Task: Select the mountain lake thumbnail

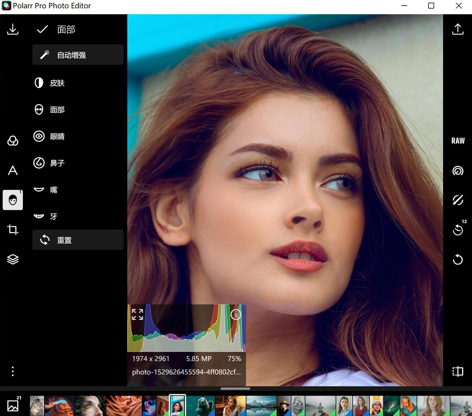Action: click(x=261, y=406)
